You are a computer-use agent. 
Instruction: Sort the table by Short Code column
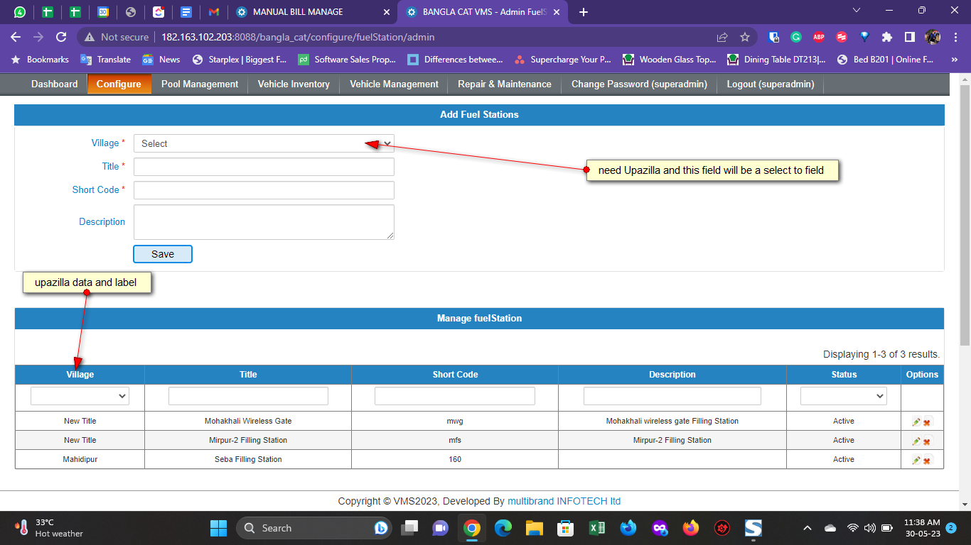455,375
